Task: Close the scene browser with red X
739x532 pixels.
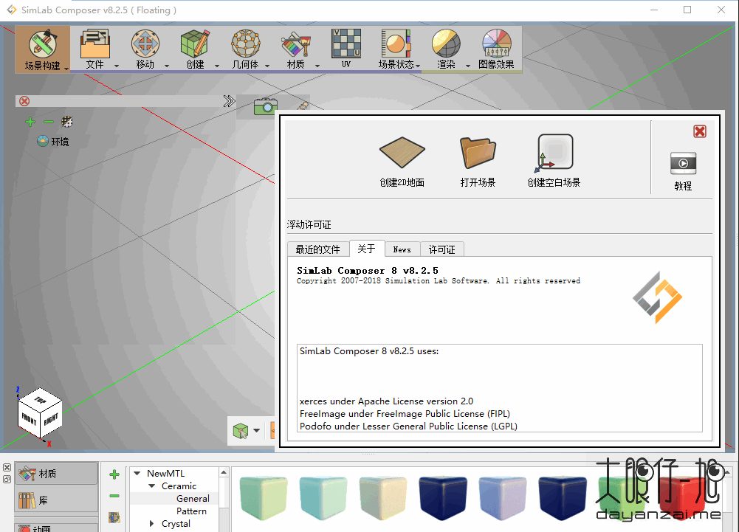Action: click(x=24, y=101)
